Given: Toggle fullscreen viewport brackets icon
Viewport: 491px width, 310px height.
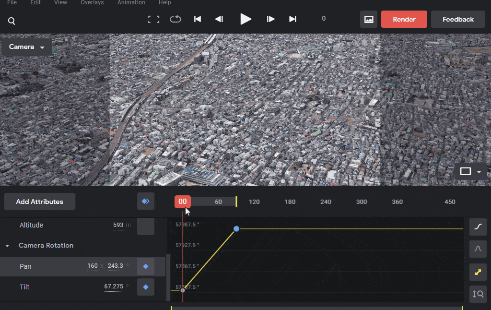Looking at the screenshot, I should click(x=153, y=19).
